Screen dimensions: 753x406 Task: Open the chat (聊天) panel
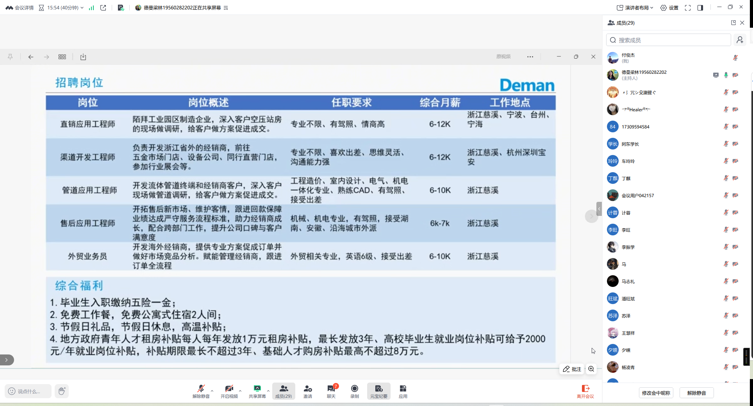coord(331,391)
